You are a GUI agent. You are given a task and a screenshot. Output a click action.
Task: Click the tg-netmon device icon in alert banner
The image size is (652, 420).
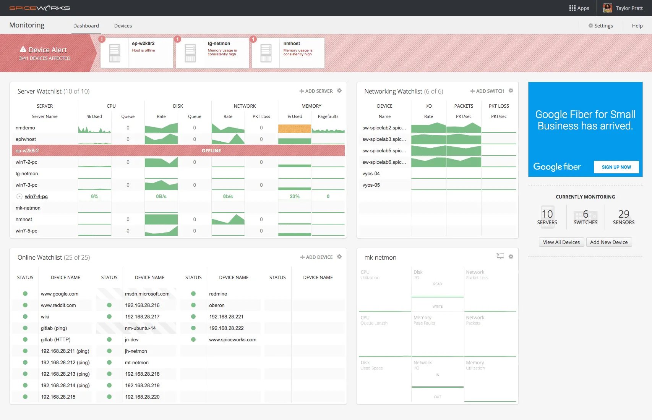point(190,53)
